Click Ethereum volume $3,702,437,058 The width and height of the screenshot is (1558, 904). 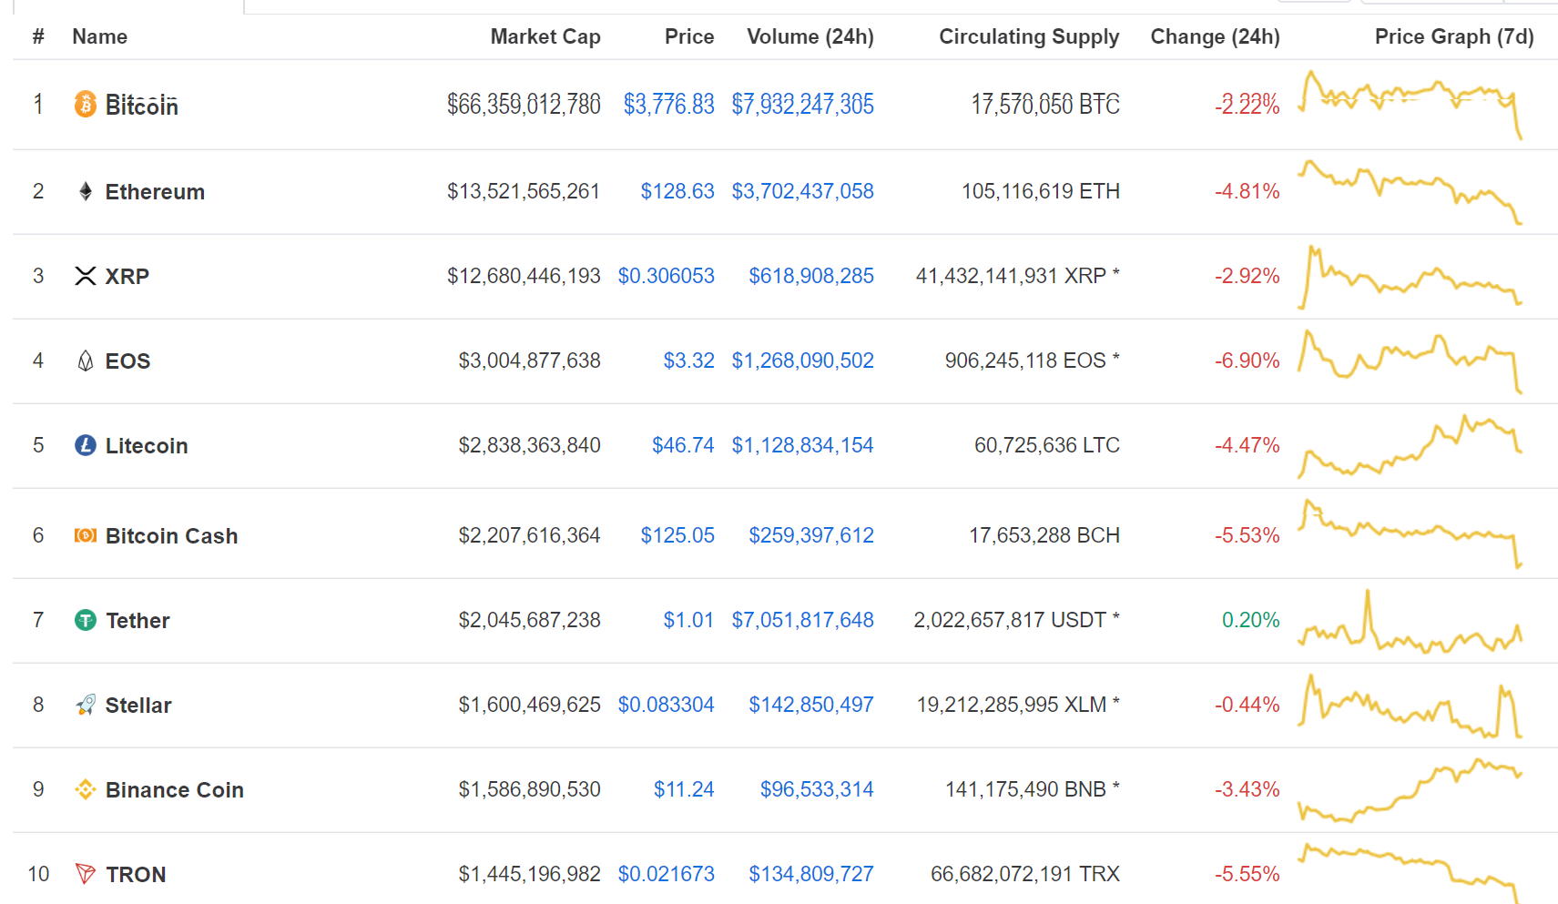coord(803,191)
